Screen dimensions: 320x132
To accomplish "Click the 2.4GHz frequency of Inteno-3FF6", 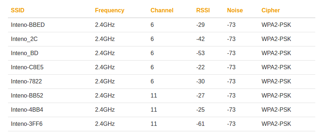I will (105, 124).
